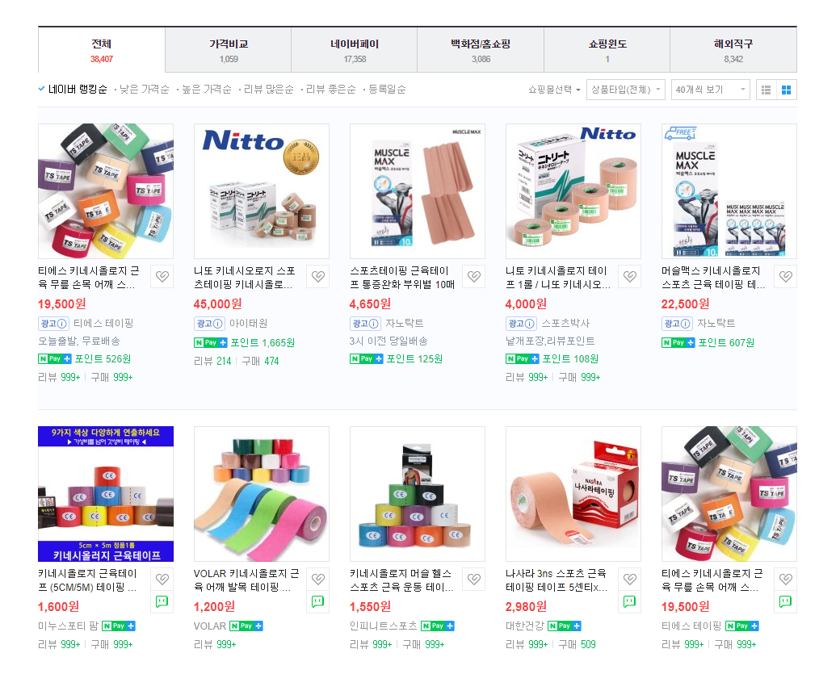Switch to the 가격비교 tab

coord(229,50)
